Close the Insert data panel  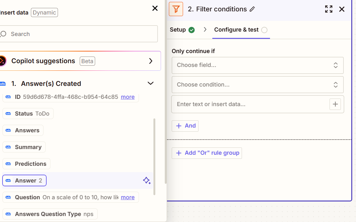pos(155,9)
